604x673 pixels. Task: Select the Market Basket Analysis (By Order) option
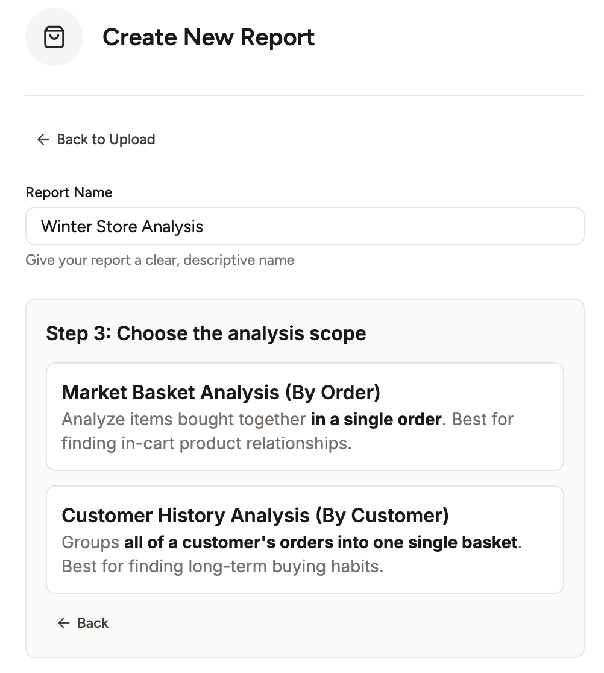click(305, 416)
